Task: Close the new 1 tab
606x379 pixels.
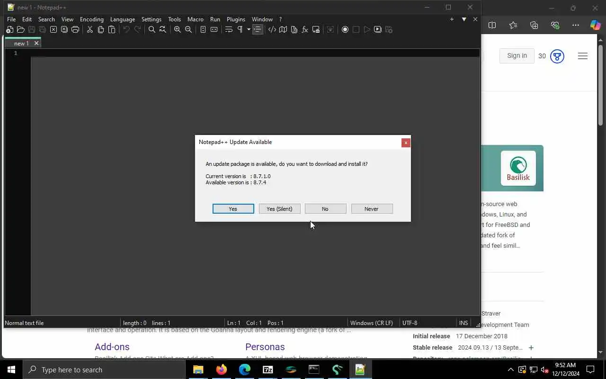Action: pos(36,43)
